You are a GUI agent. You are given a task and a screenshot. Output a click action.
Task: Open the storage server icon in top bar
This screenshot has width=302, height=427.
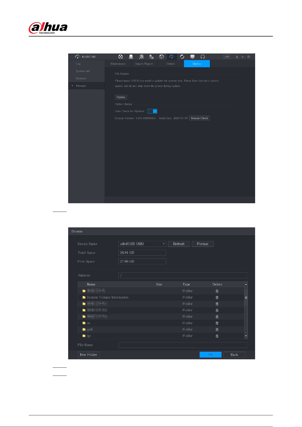151,57
